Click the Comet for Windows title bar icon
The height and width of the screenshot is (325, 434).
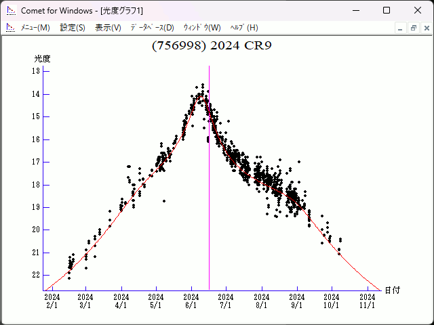click(x=11, y=10)
